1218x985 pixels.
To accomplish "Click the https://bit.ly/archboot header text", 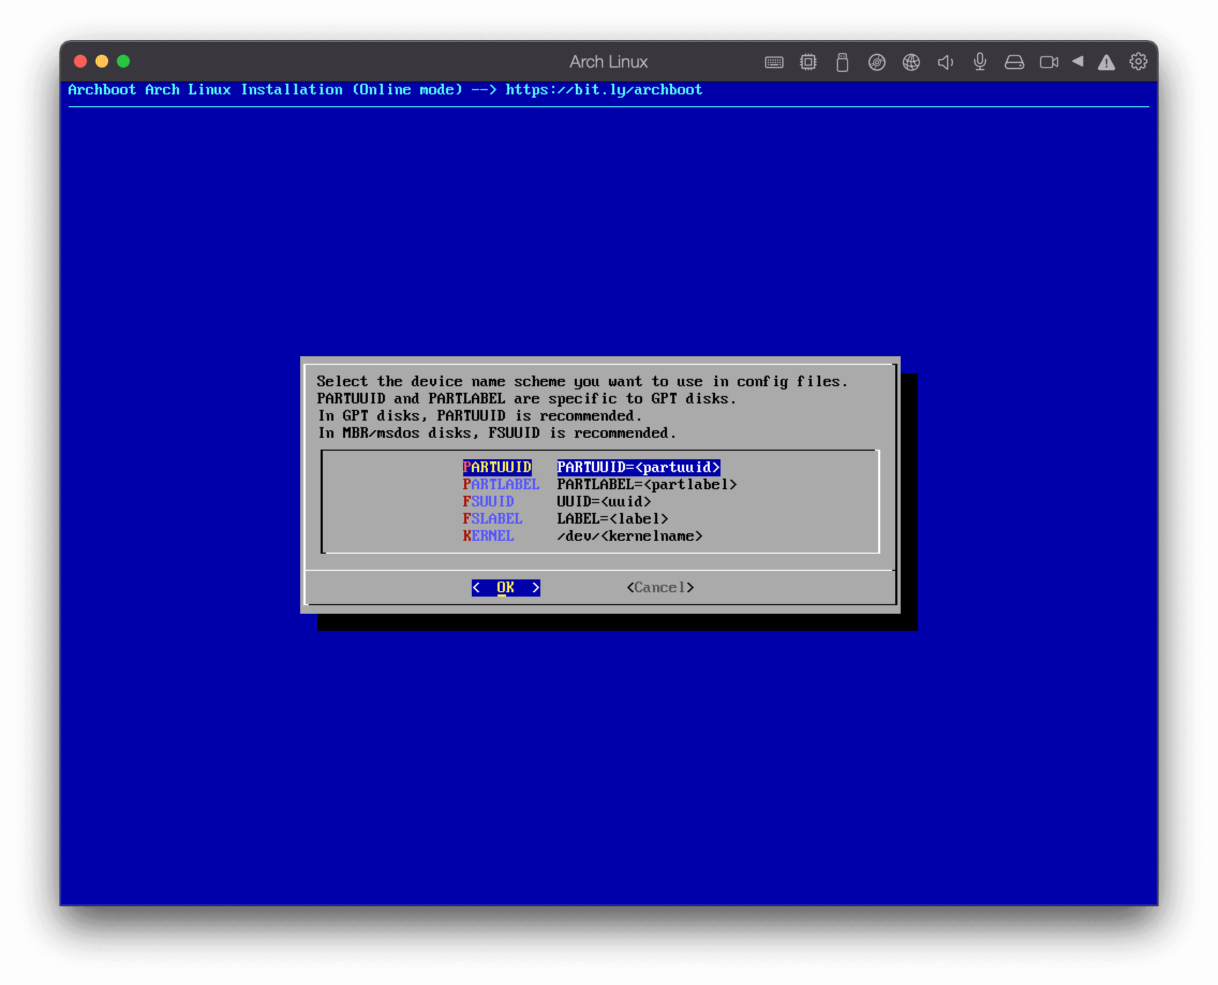I will [x=604, y=90].
